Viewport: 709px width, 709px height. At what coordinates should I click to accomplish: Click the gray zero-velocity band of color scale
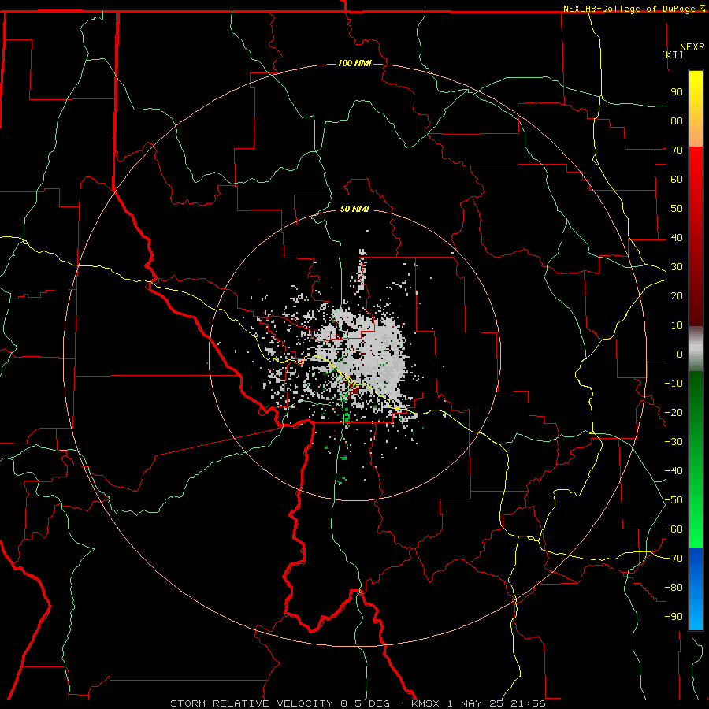pyautogui.click(x=696, y=349)
